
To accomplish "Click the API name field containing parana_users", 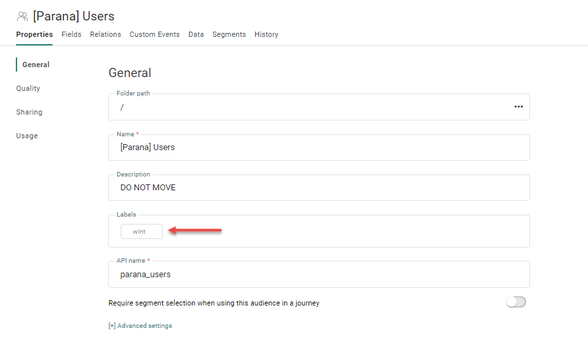I will coord(318,275).
